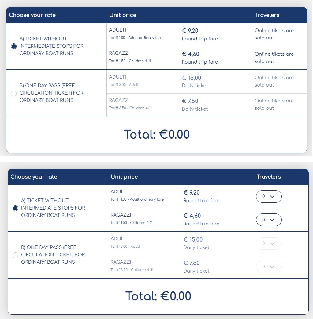Viewport: 313px width, 319px height.
Task: Choose One Day Pass radio in bottom panel
Action: pos(15,255)
